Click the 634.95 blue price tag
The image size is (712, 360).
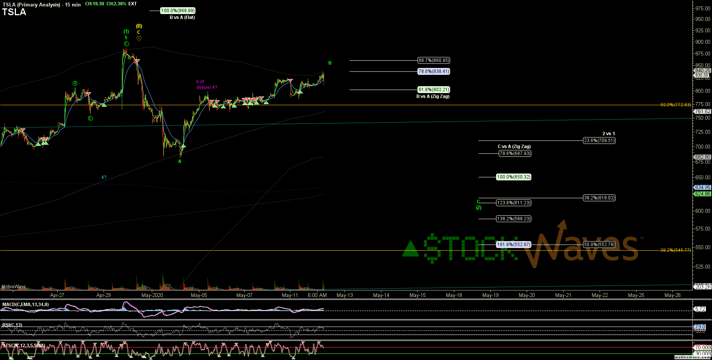point(703,188)
